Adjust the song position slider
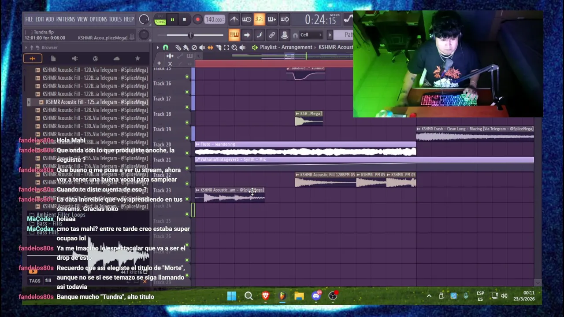564x317 pixels. pos(190,35)
